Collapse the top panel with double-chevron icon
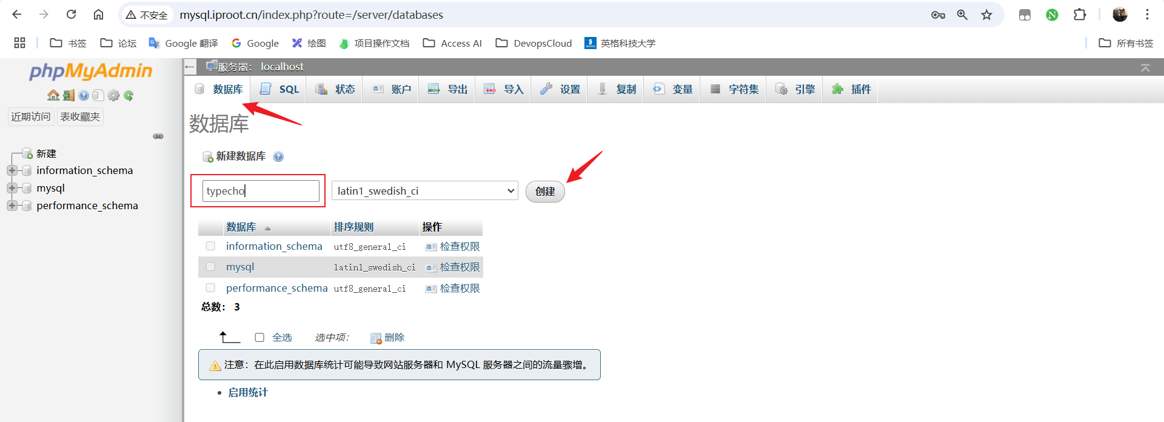The height and width of the screenshot is (422, 1164). coord(1145,67)
